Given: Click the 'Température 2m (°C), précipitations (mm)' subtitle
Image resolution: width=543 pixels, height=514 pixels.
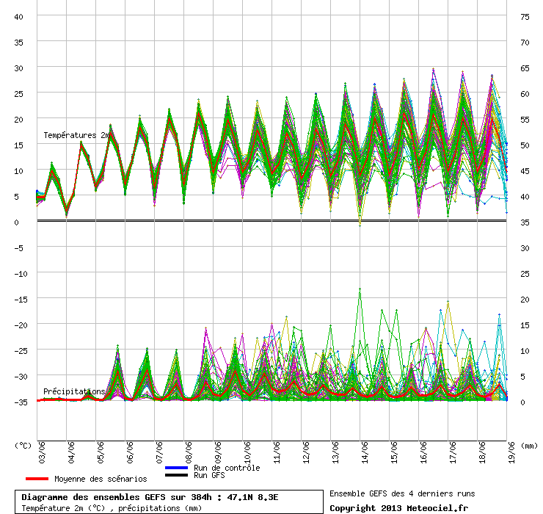Looking at the screenshot, I should (x=112, y=508).
